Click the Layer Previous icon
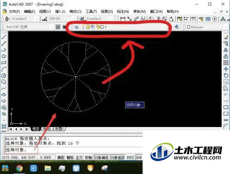The width and height of the screenshot is (230, 174). coord(177,27)
